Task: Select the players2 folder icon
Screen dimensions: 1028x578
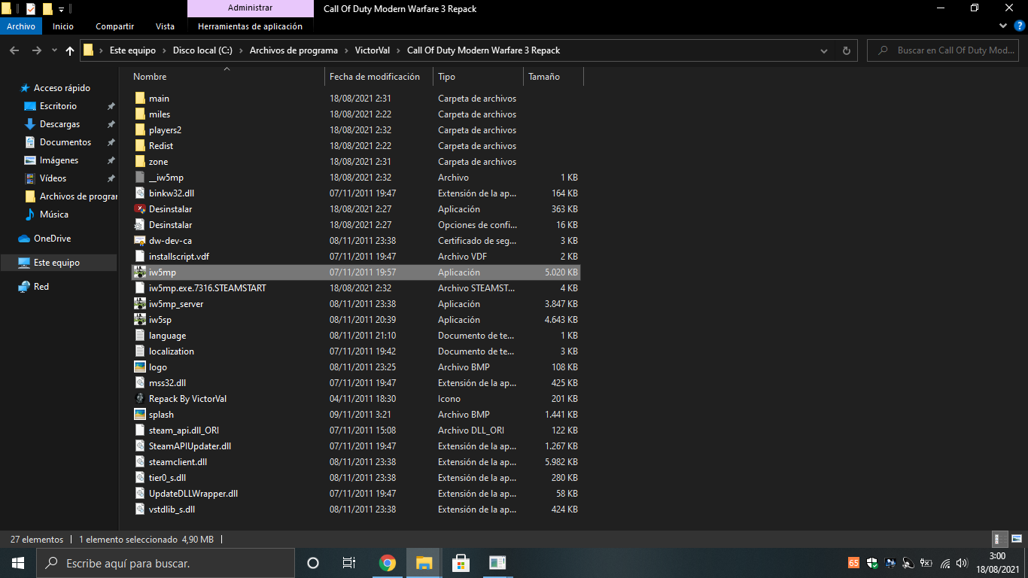Action: [x=140, y=130]
